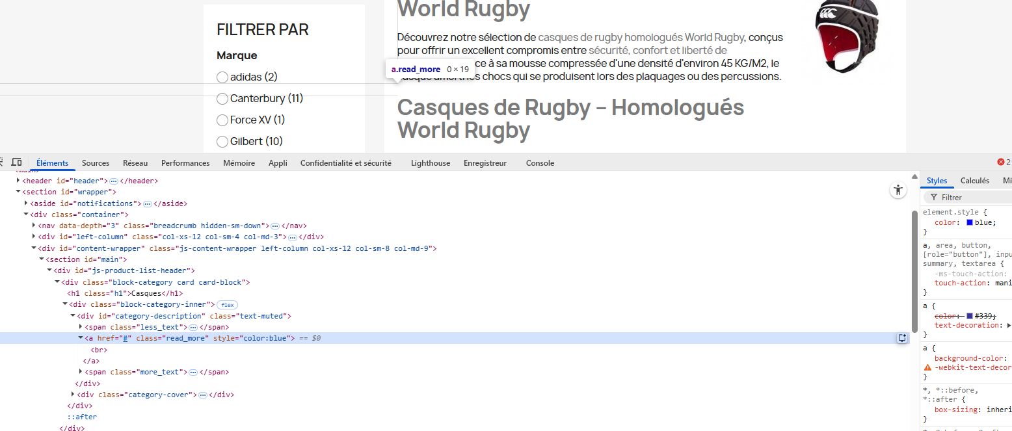Collapse the section id="main" node
The width and height of the screenshot is (1012, 431).
(x=42, y=259)
